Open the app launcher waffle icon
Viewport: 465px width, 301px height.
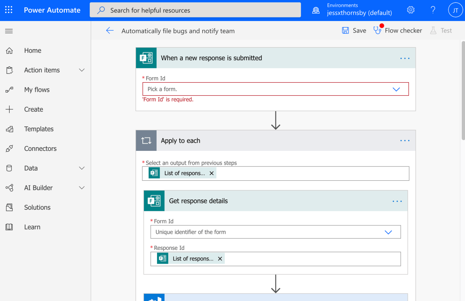[x=9, y=10]
